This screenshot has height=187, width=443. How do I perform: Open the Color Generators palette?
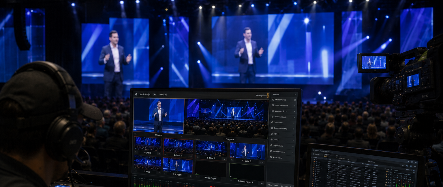pos(283,106)
